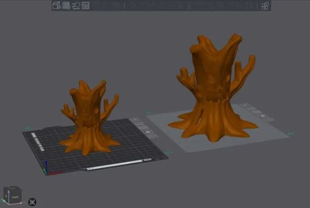Auto-orient objects on the dark plate via its side icon

(139, 124)
